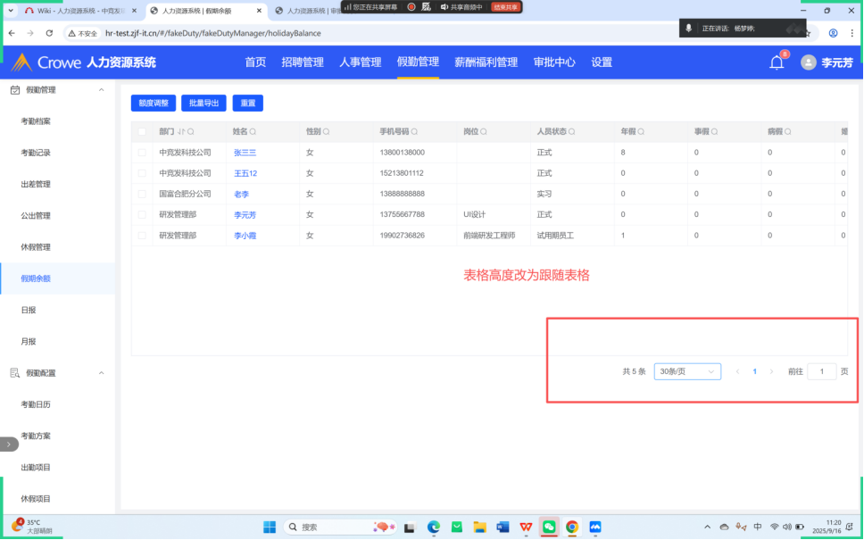864x540 pixels.
Task: Toggle the select-all checkbox in table header
Action: [142, 131]
